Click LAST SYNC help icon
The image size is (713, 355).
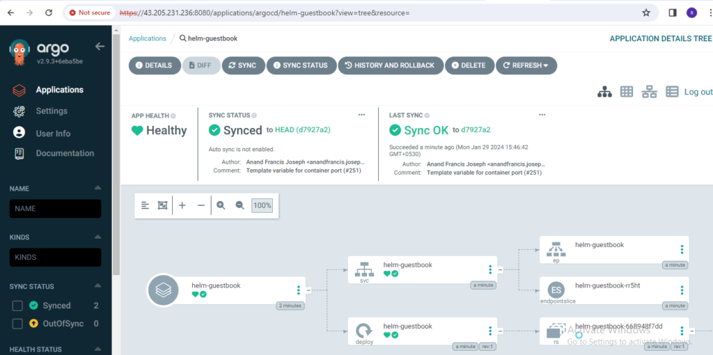(427, 116)
